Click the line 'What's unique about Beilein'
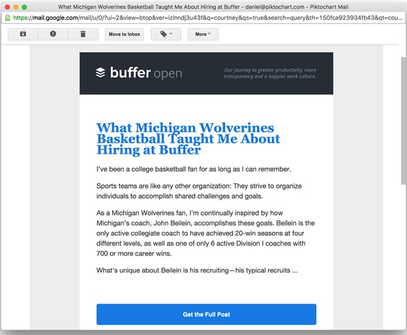Screen dimensions: 407x335 pyautogui.click(x=197, y=270)
